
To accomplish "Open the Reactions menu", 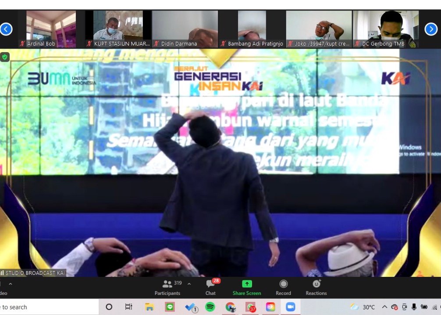I will coord(316,287).
